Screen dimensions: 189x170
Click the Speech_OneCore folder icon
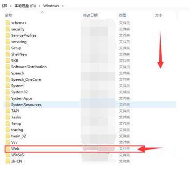tap(8, 79)
